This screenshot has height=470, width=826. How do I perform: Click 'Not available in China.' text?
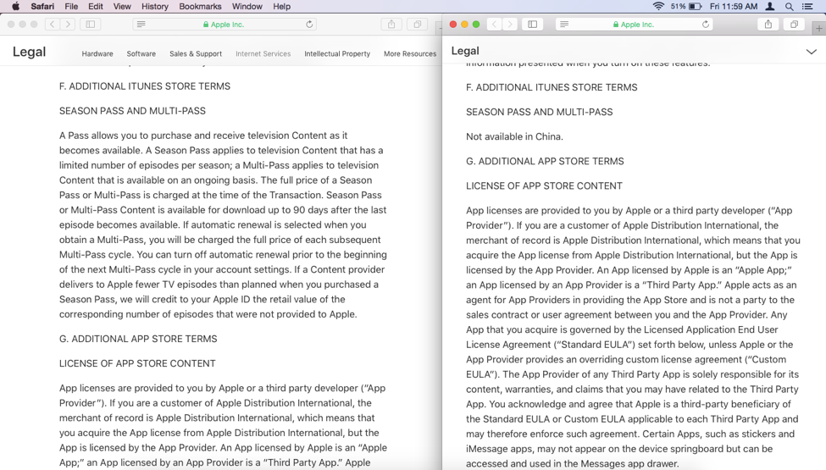tap(515, 137)
